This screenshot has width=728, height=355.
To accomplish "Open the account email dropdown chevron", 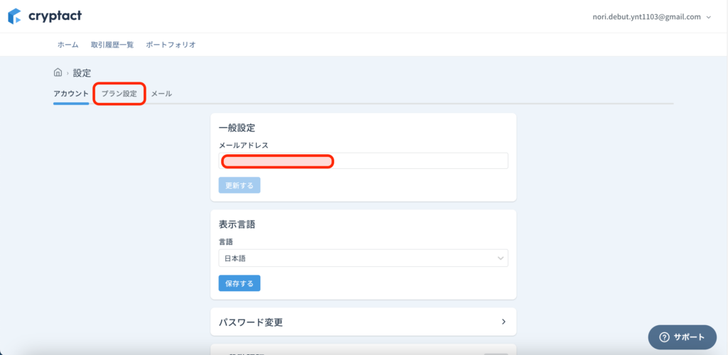I will (x=709, y=17).
